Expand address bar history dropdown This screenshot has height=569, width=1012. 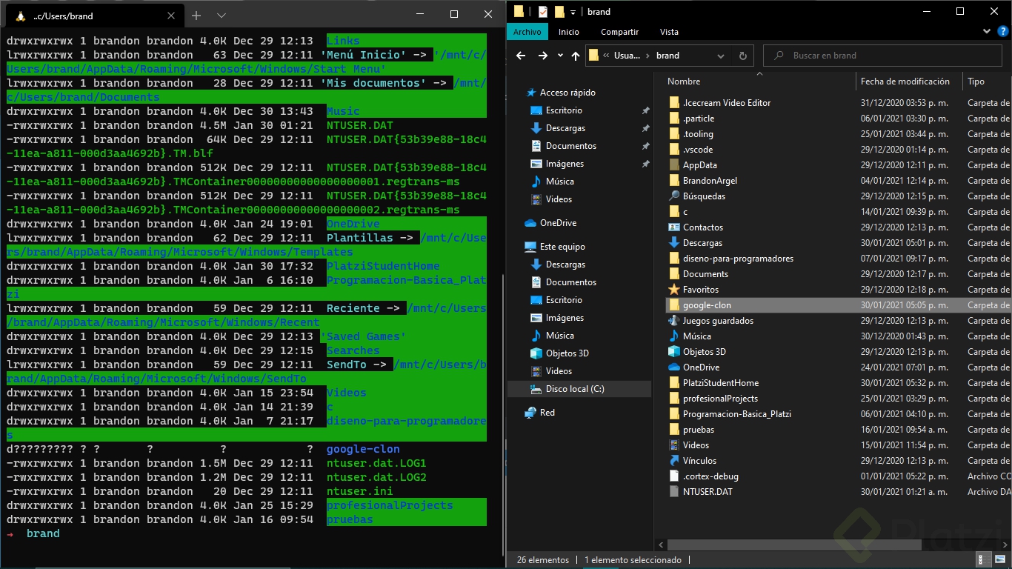point(721,56)
